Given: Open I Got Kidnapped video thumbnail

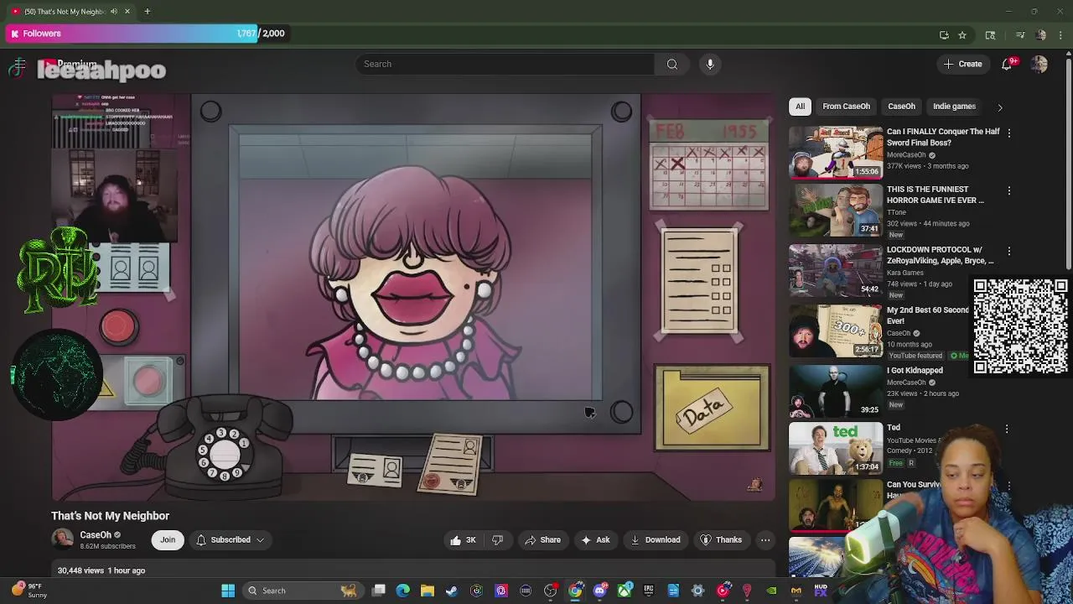Looking at the screenshot, I should pos(836,391).
